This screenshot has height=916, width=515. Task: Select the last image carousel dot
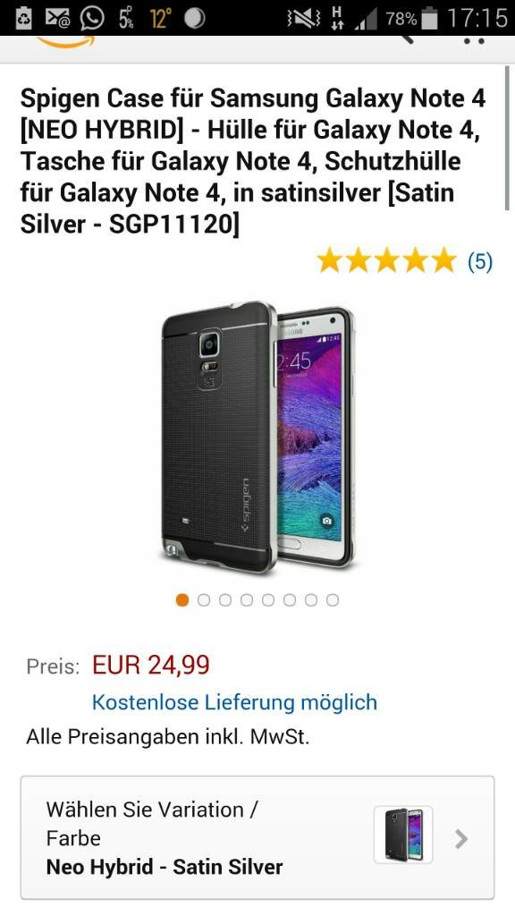[x=333, y=600]
